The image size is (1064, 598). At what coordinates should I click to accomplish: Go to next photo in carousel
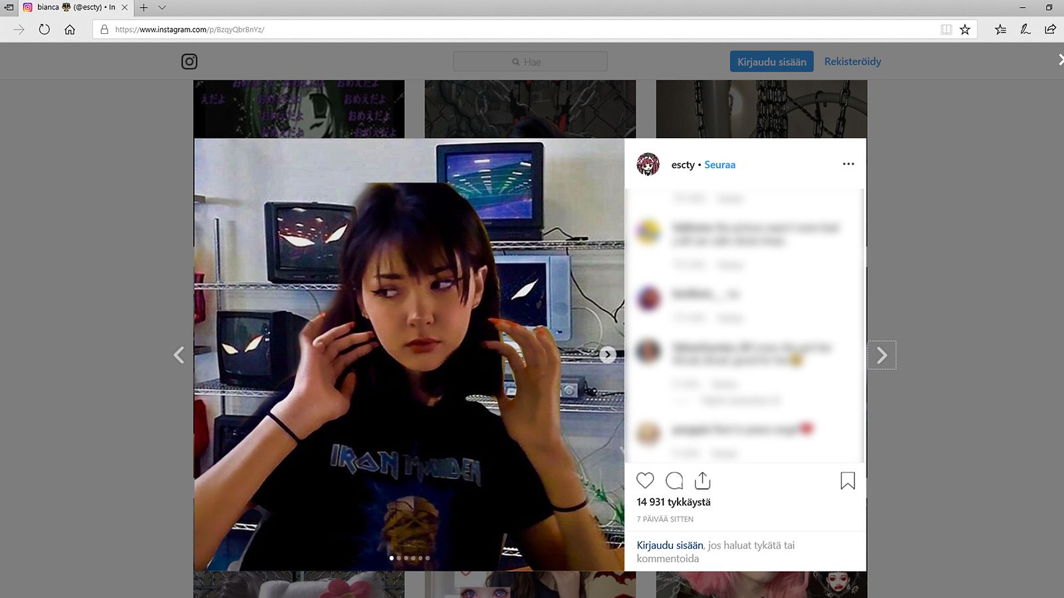[607, 355]
